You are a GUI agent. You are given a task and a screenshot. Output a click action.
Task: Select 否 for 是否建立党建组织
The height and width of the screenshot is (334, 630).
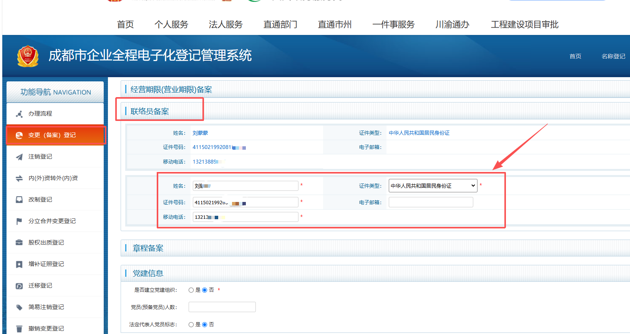pos(205,290)
